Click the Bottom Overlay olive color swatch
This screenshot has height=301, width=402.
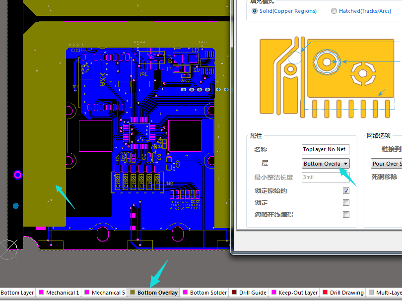[132, 293]
